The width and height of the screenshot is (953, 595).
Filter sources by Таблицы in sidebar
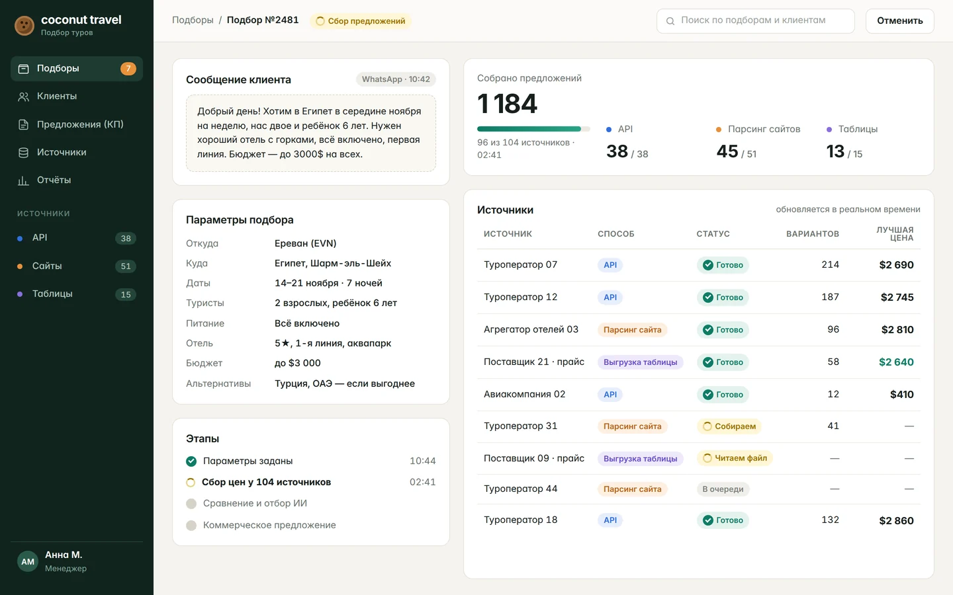[x=77, y=294]
